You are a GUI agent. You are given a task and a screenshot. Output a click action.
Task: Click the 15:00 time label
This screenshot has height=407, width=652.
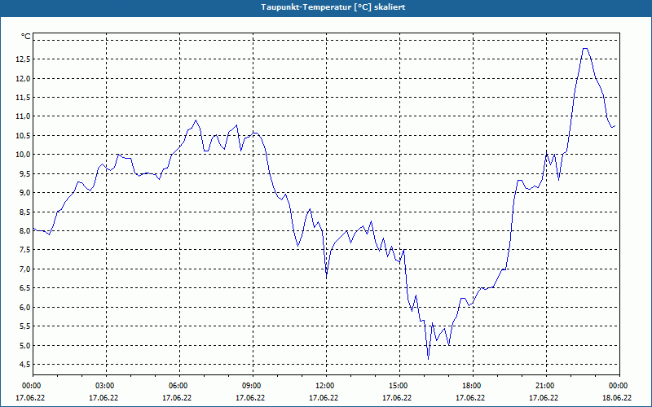click(x=399, y=386)
